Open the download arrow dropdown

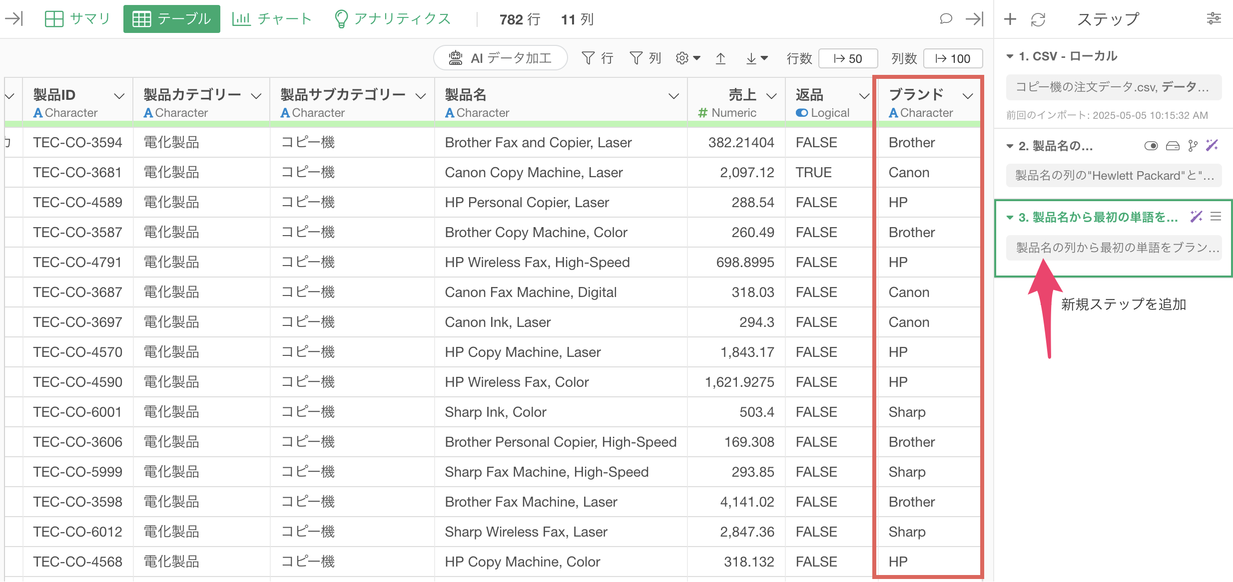click(x=756, y=58)
